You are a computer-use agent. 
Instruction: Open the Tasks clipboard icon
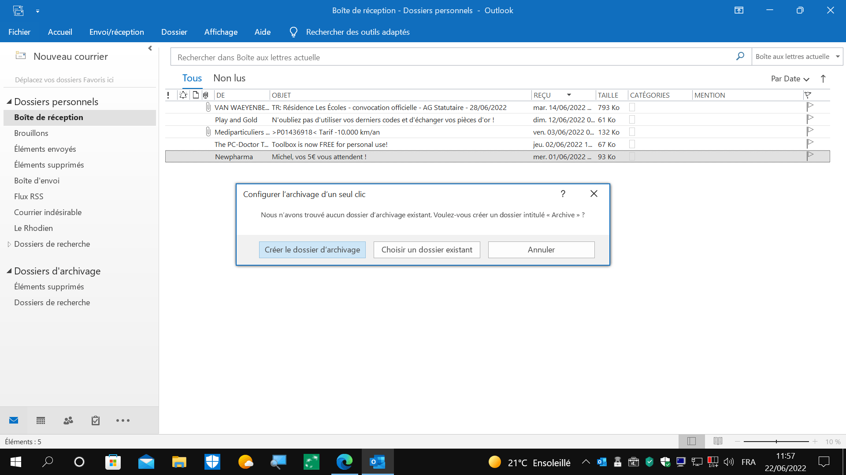point(96,421)
